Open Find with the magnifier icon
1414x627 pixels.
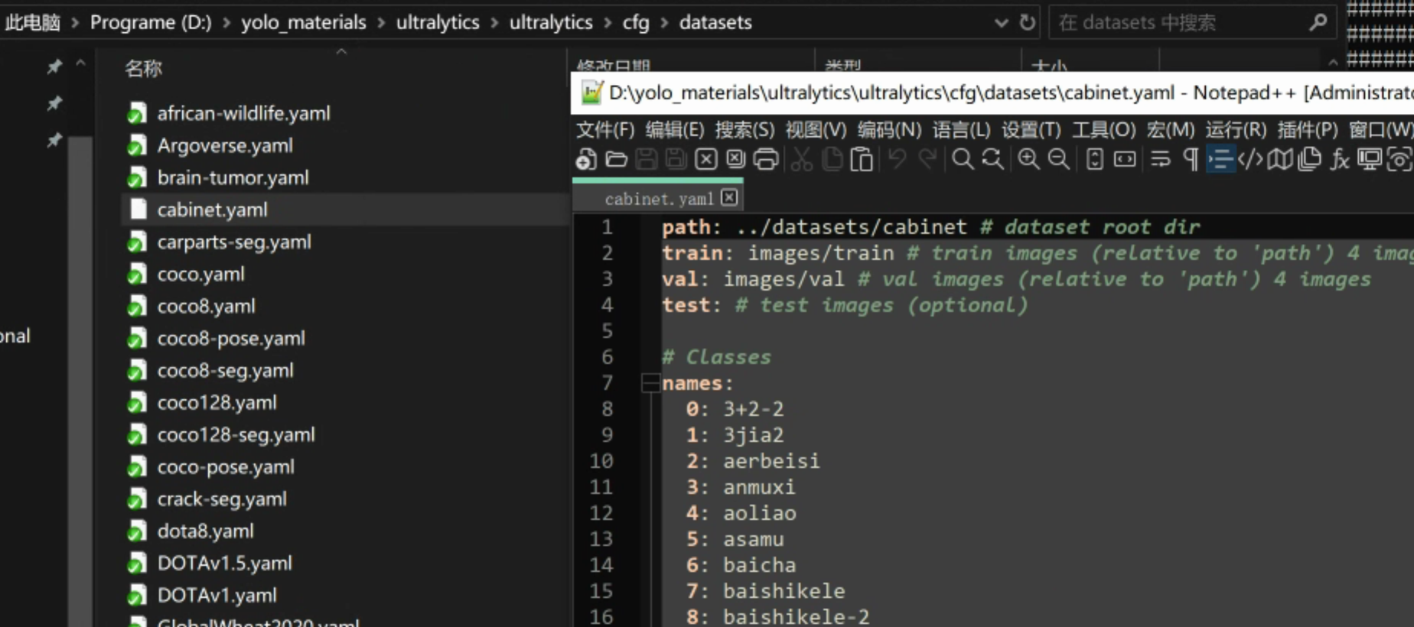962,159
